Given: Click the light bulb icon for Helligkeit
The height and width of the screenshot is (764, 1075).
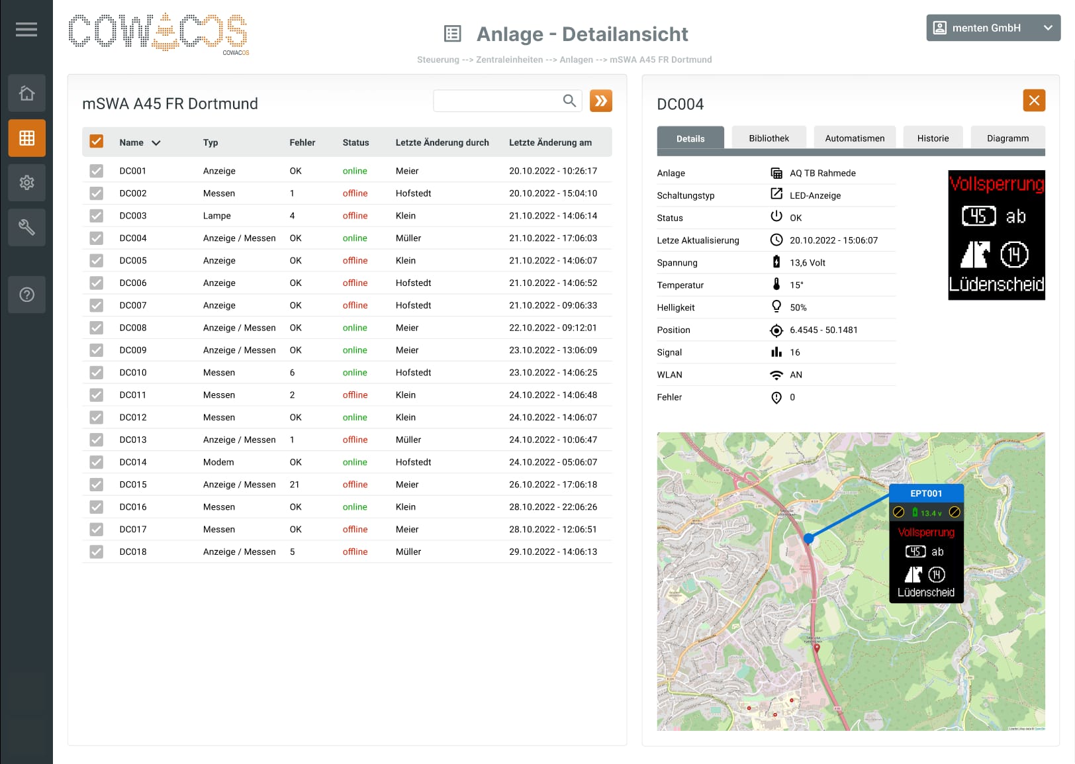Looking at the screenshot, I should (776, 306).
